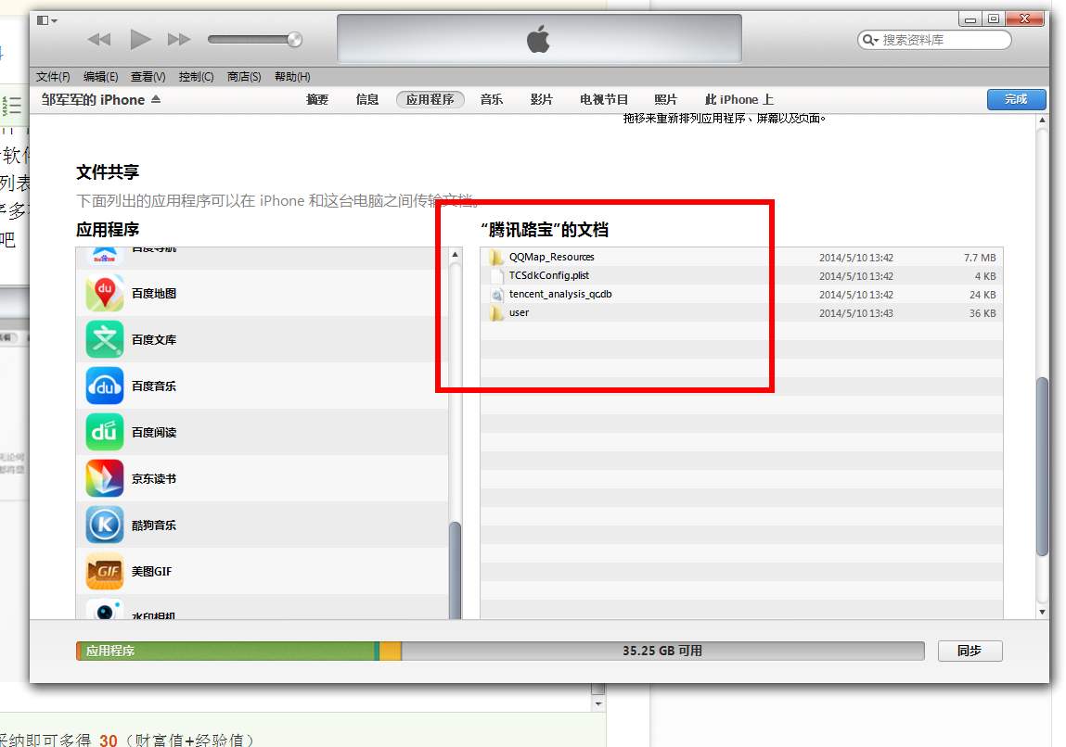1066x747 pixels.
Task: Switch to the 摘要 tab
Action: click(x=317, y=100)
